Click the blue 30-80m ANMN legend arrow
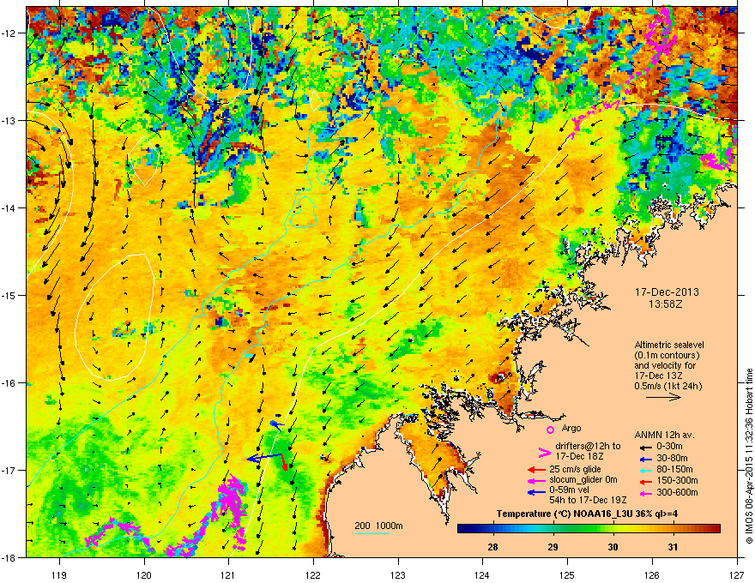The image size is (755, 583). point(646,459)
